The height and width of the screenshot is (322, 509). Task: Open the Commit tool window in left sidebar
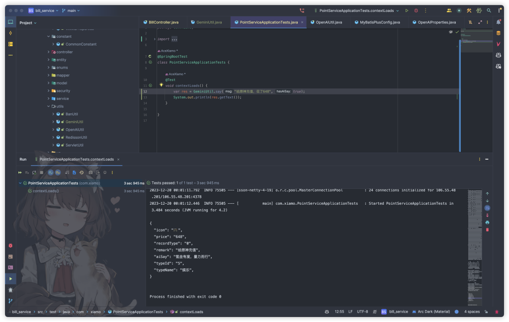tap(10, 33)
